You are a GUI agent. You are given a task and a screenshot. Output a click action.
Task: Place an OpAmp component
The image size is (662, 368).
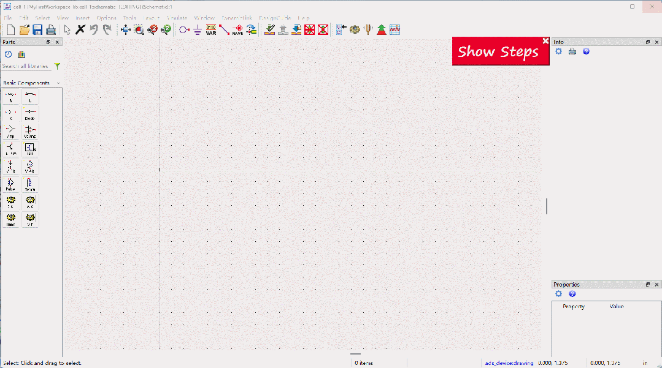tap(30, 132)
